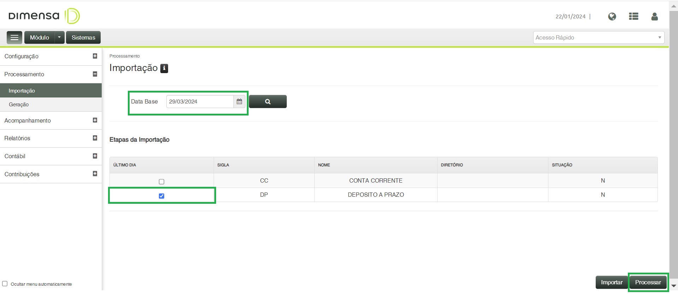This screenshot has width=678, height=297.
Task: Open the user profile icon
Action: [654, 17]
